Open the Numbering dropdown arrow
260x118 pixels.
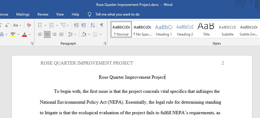(x=57, y=25)
